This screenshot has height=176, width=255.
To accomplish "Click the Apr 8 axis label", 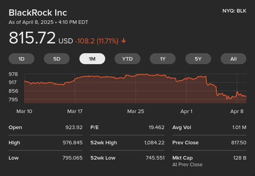I will pyautogui.click(x=237, y=111).
